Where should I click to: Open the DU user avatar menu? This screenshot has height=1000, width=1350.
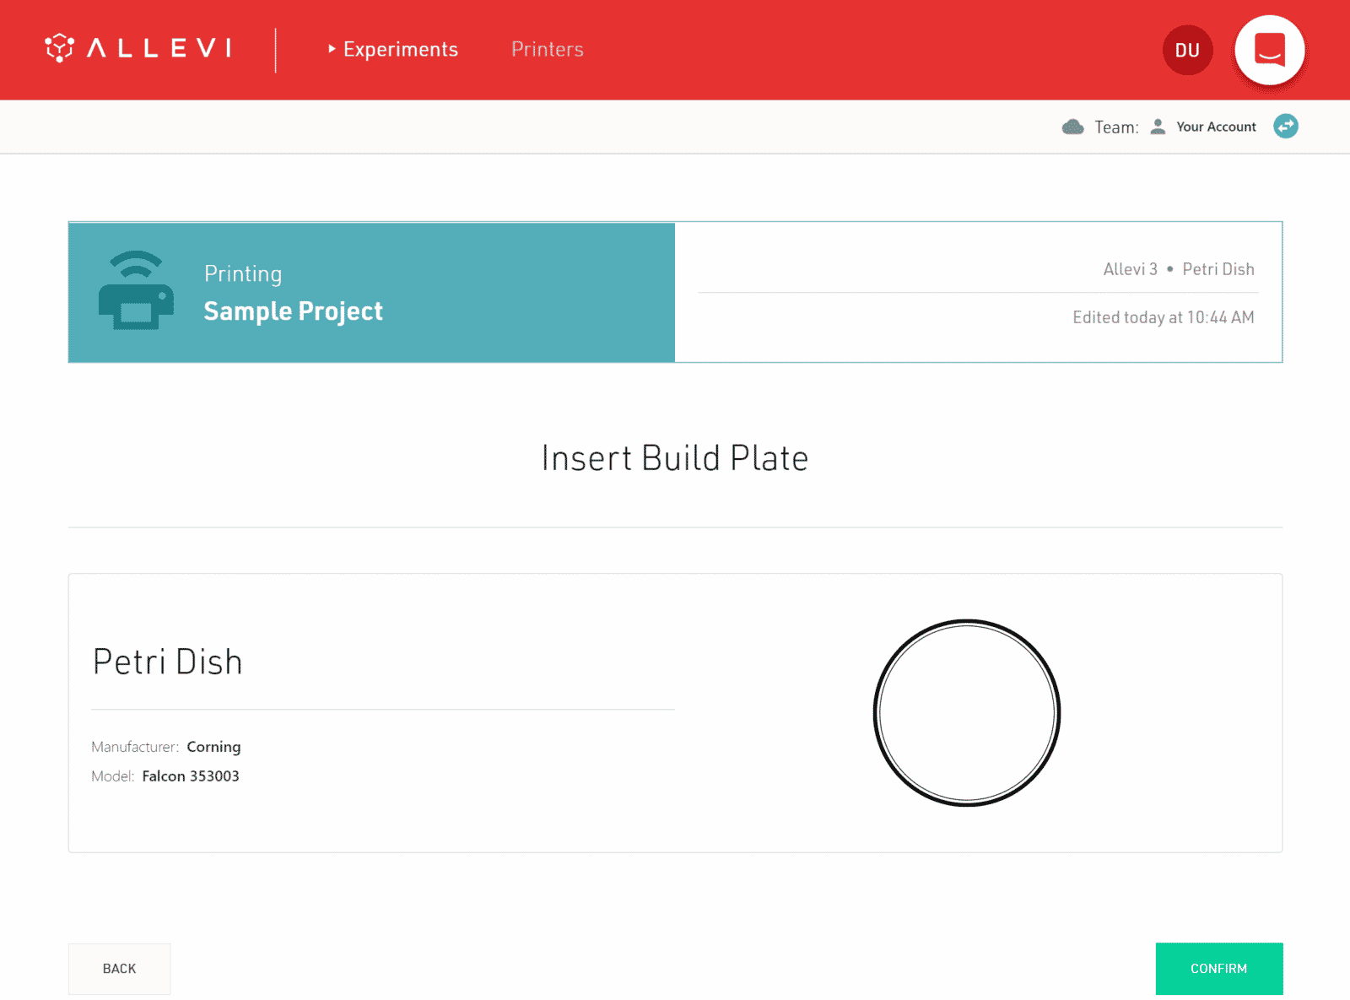coord(1187,51)
